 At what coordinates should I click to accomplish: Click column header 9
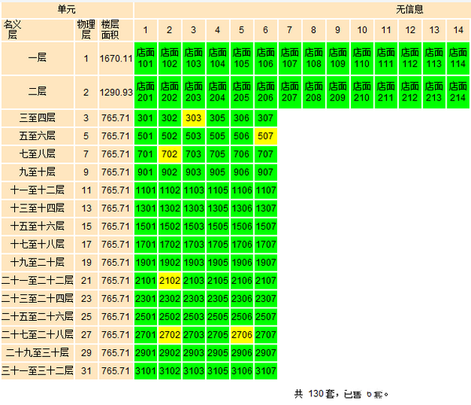point(338,31)
